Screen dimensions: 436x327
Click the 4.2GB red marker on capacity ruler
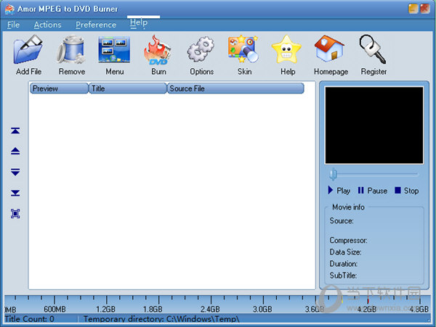click(368, 301)
